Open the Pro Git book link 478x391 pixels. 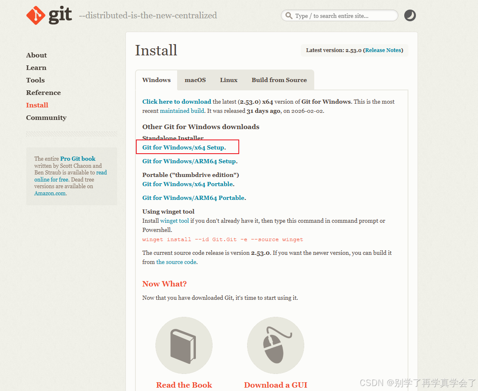pyautogui.click(x=78, y=159)
